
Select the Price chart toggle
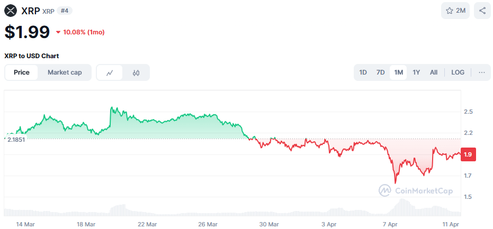point(22,72)
